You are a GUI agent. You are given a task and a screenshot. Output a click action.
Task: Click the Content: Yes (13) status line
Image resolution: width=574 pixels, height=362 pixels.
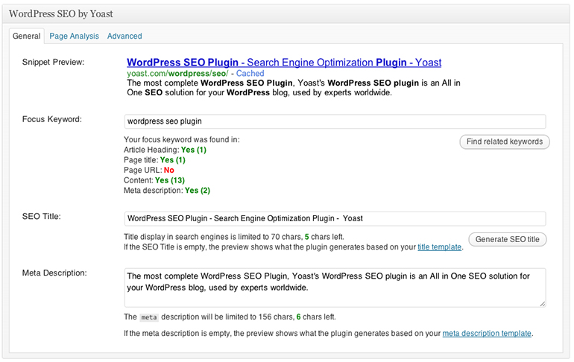[x=154, y=180]
